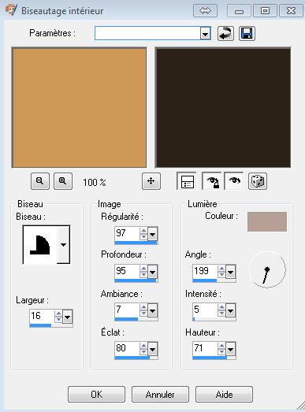Click the Largeur value field showing 16

pyautogui.click(x=42, y=316)
